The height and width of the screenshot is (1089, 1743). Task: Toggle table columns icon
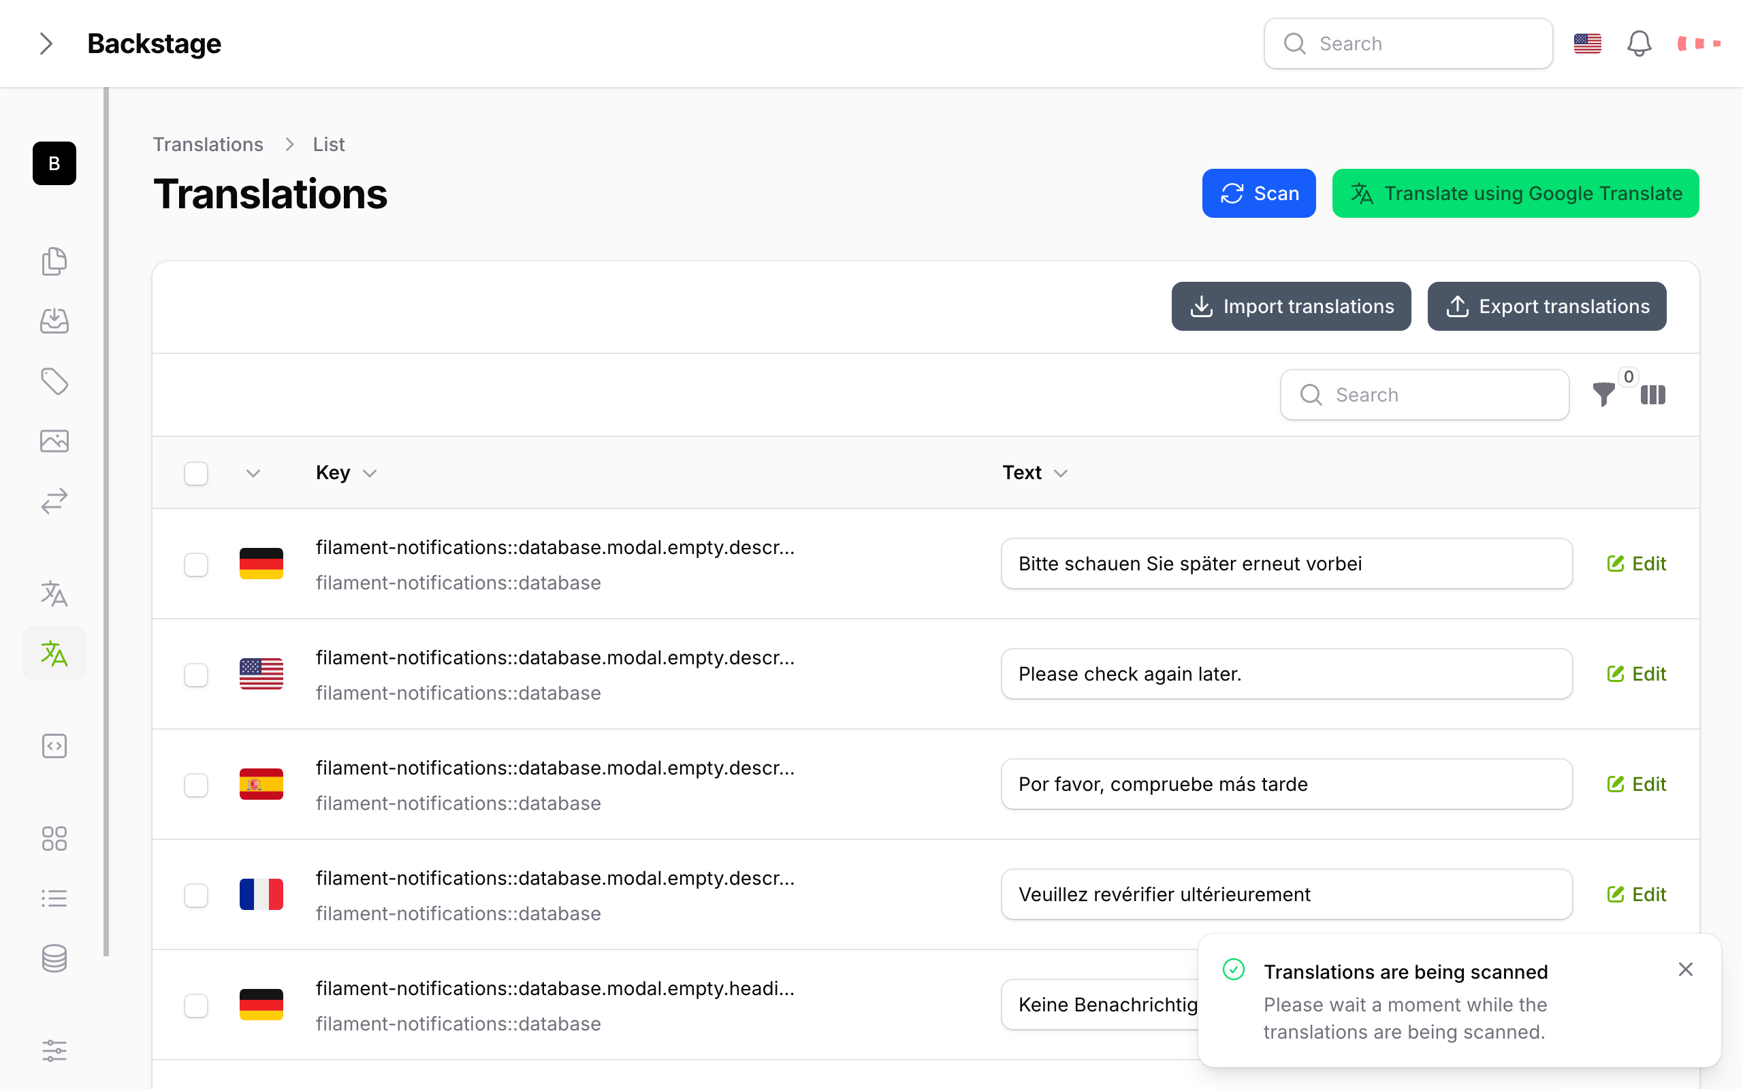(x=1652, y=395)
